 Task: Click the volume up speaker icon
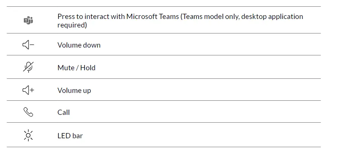pos(28,90)
